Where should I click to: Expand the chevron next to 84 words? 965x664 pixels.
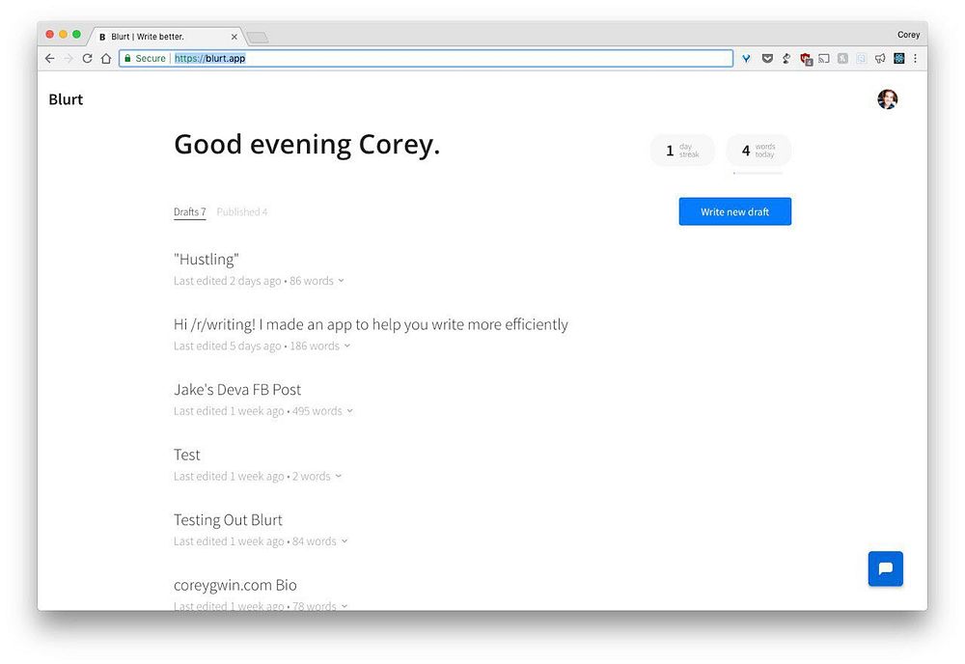click(345, 540)
